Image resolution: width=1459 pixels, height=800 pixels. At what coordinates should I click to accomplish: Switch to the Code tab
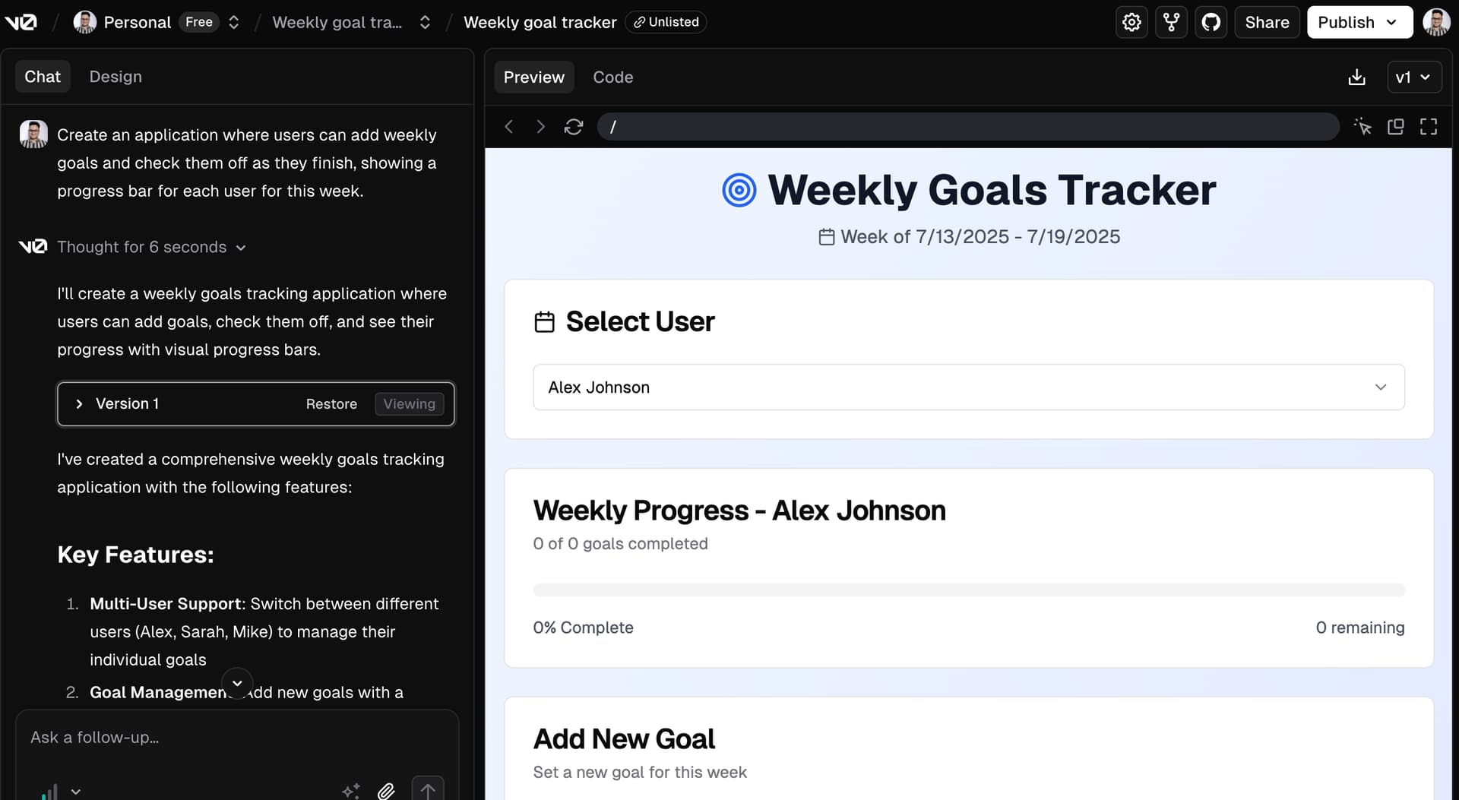612,77
